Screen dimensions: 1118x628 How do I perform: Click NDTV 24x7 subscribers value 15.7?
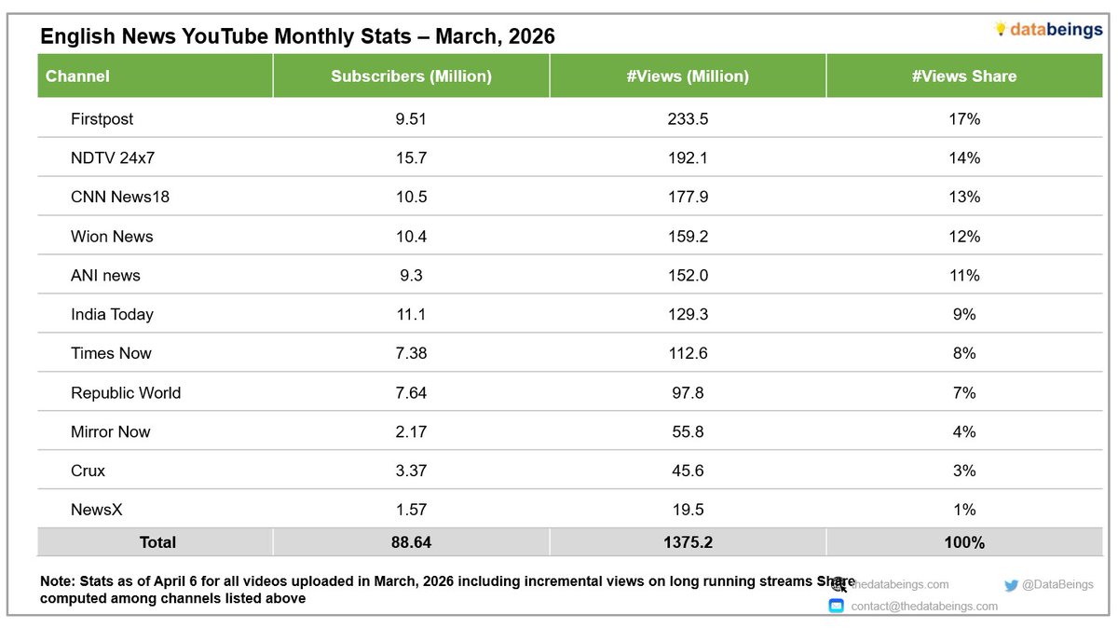click(x=411, y=158)
